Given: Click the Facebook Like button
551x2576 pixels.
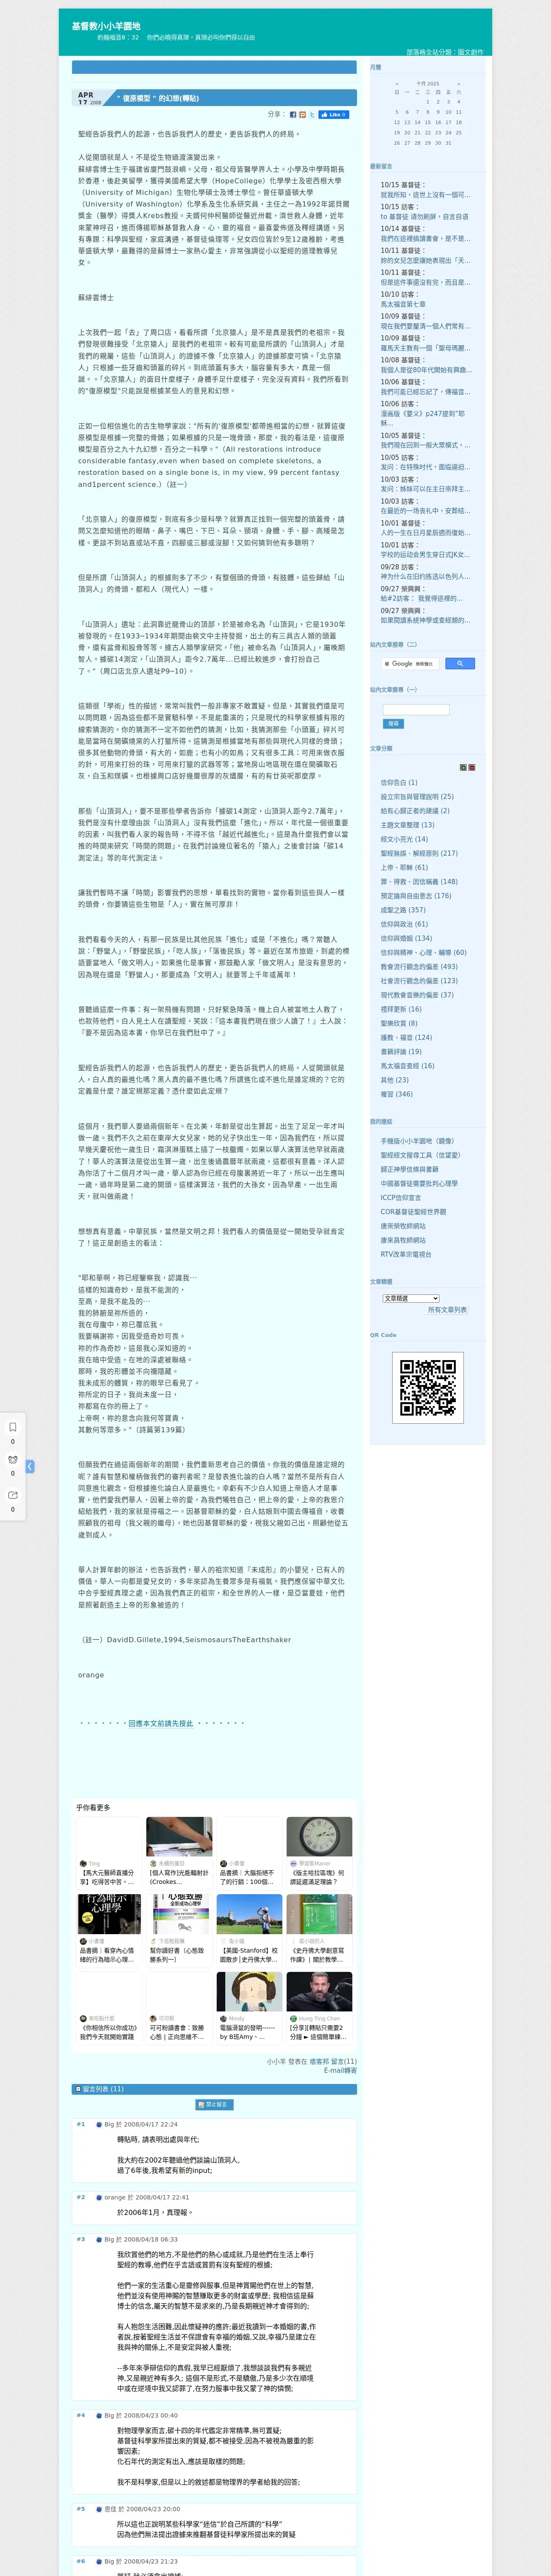Looking at the screenshot, I should (334, 115).
